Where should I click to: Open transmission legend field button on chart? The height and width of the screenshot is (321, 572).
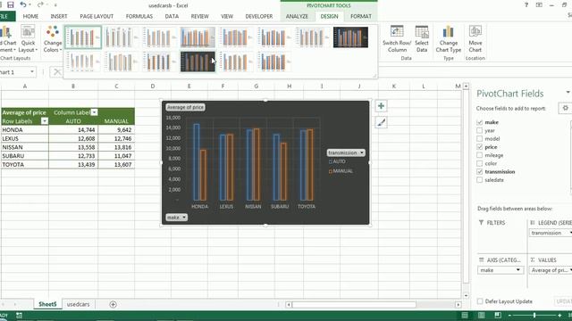346,152
